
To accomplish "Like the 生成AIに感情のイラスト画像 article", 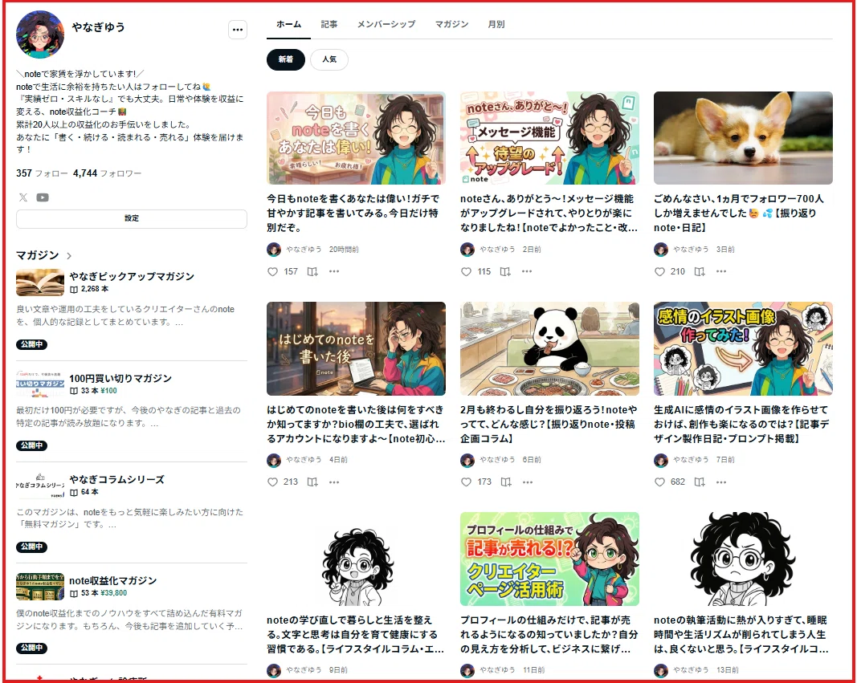I will tap(659, 482).
